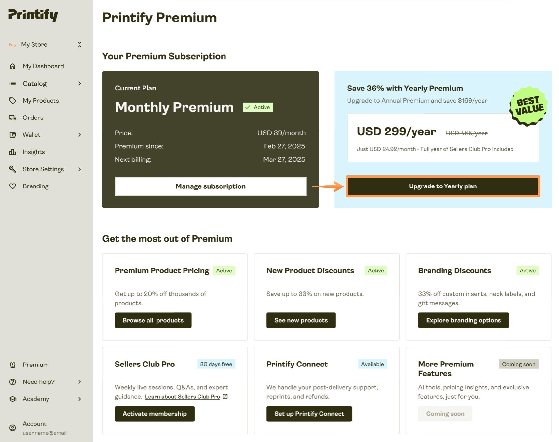Viewport: 559px width, 442px height.
Task: Select Need help? in the sidebar
Action: click(x=38, y=381)
